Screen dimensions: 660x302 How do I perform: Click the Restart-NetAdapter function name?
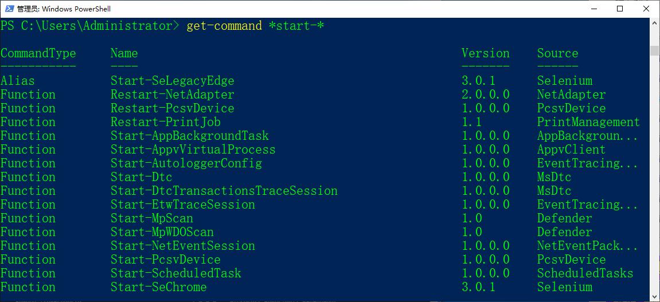pos(172,95)
